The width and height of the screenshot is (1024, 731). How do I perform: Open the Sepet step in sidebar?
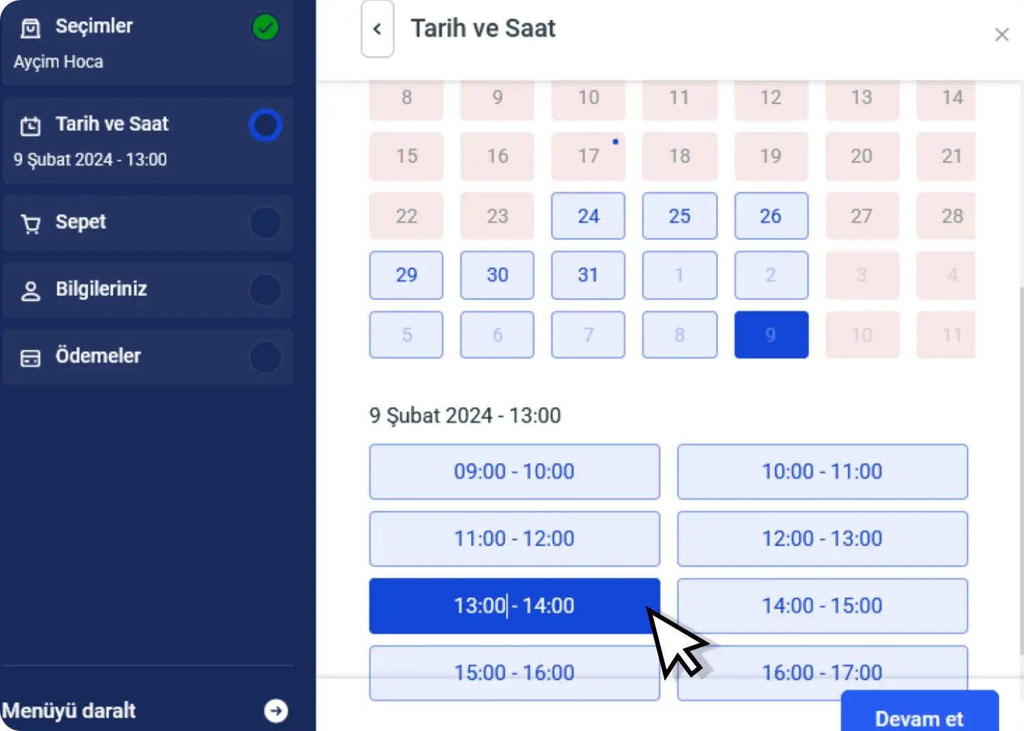[x=81, y=222]
